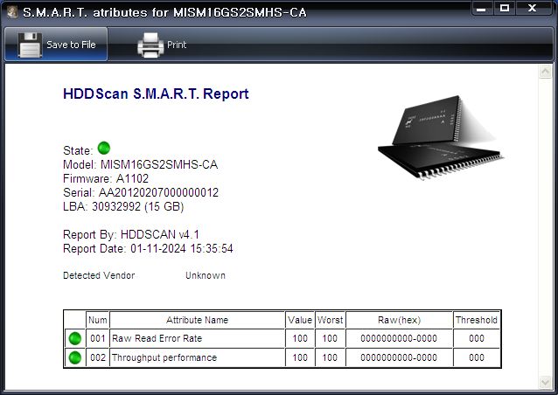Click the Attribute Name column header
The image size is (558, 395).
pyautogui.click(x=198, y=320)
